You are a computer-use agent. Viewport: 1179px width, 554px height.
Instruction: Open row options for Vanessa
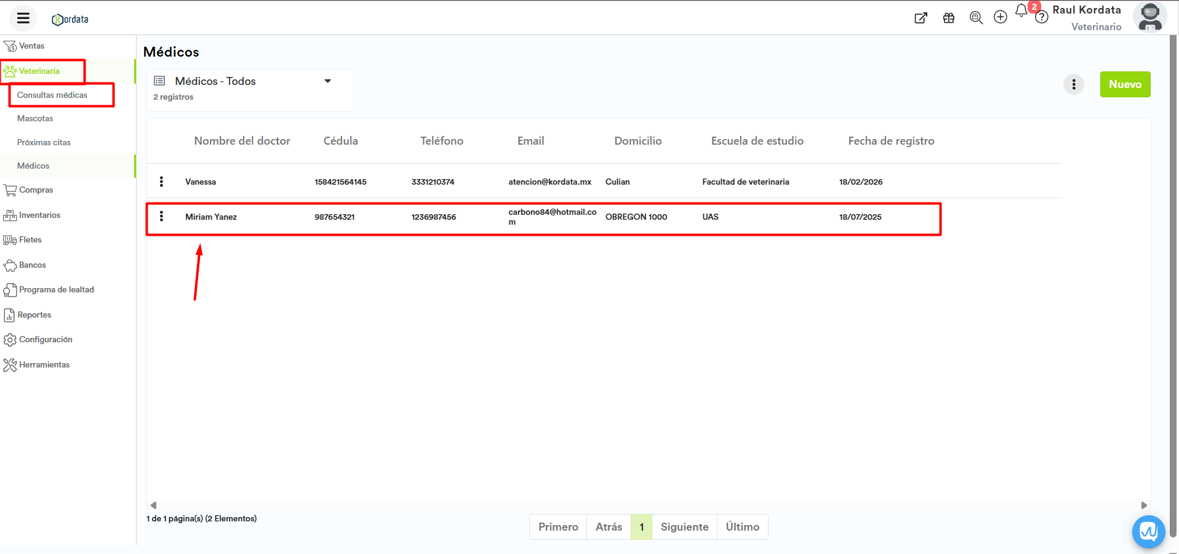click(x=161, y=182)
